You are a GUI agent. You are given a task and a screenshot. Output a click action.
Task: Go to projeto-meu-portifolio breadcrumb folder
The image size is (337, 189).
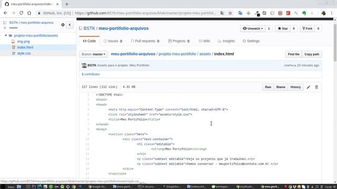click(177, 54)
